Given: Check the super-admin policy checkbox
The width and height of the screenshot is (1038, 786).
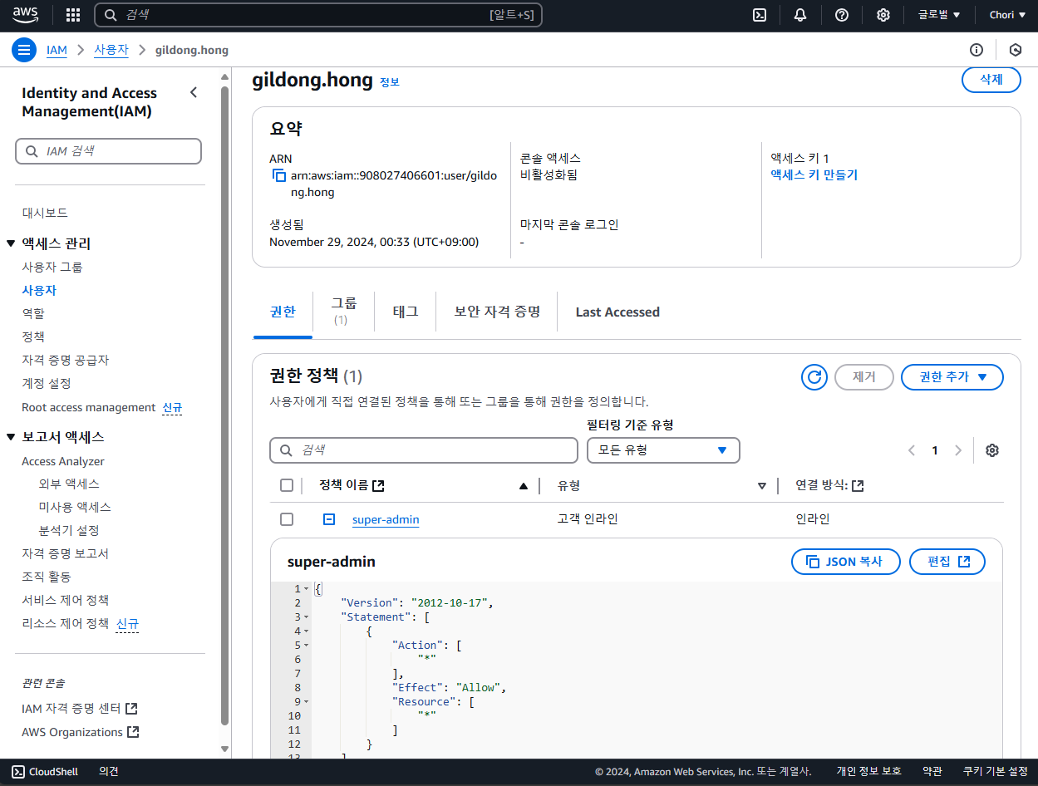Looking at the screenshot, I should pyautogui.click(x=287, y=519).
